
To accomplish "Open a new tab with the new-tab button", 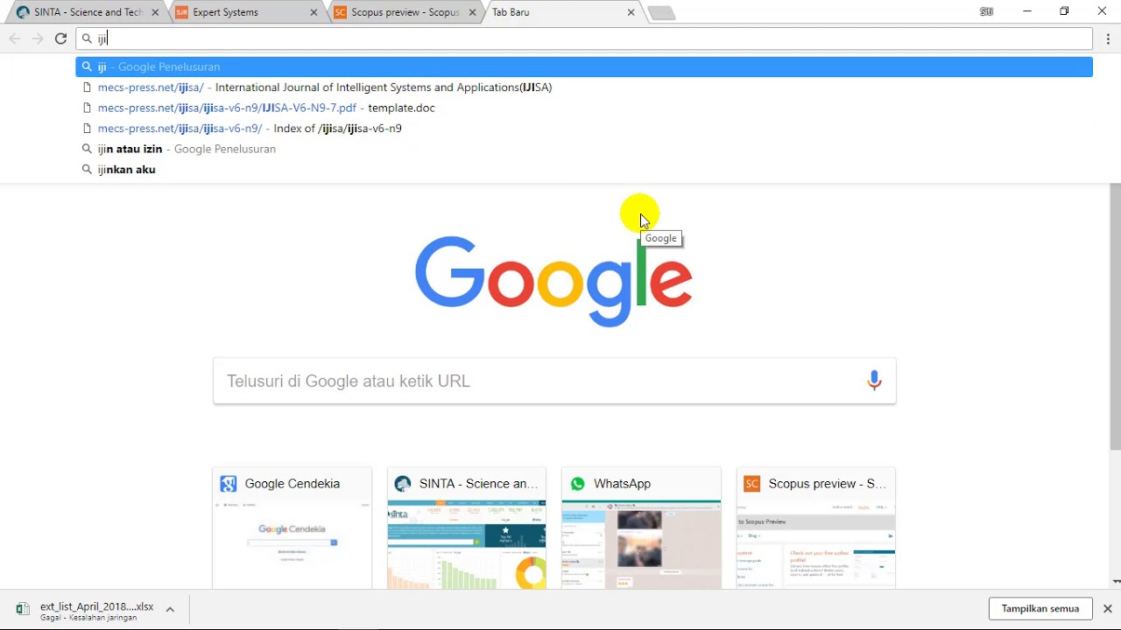I will click(661, 13).
